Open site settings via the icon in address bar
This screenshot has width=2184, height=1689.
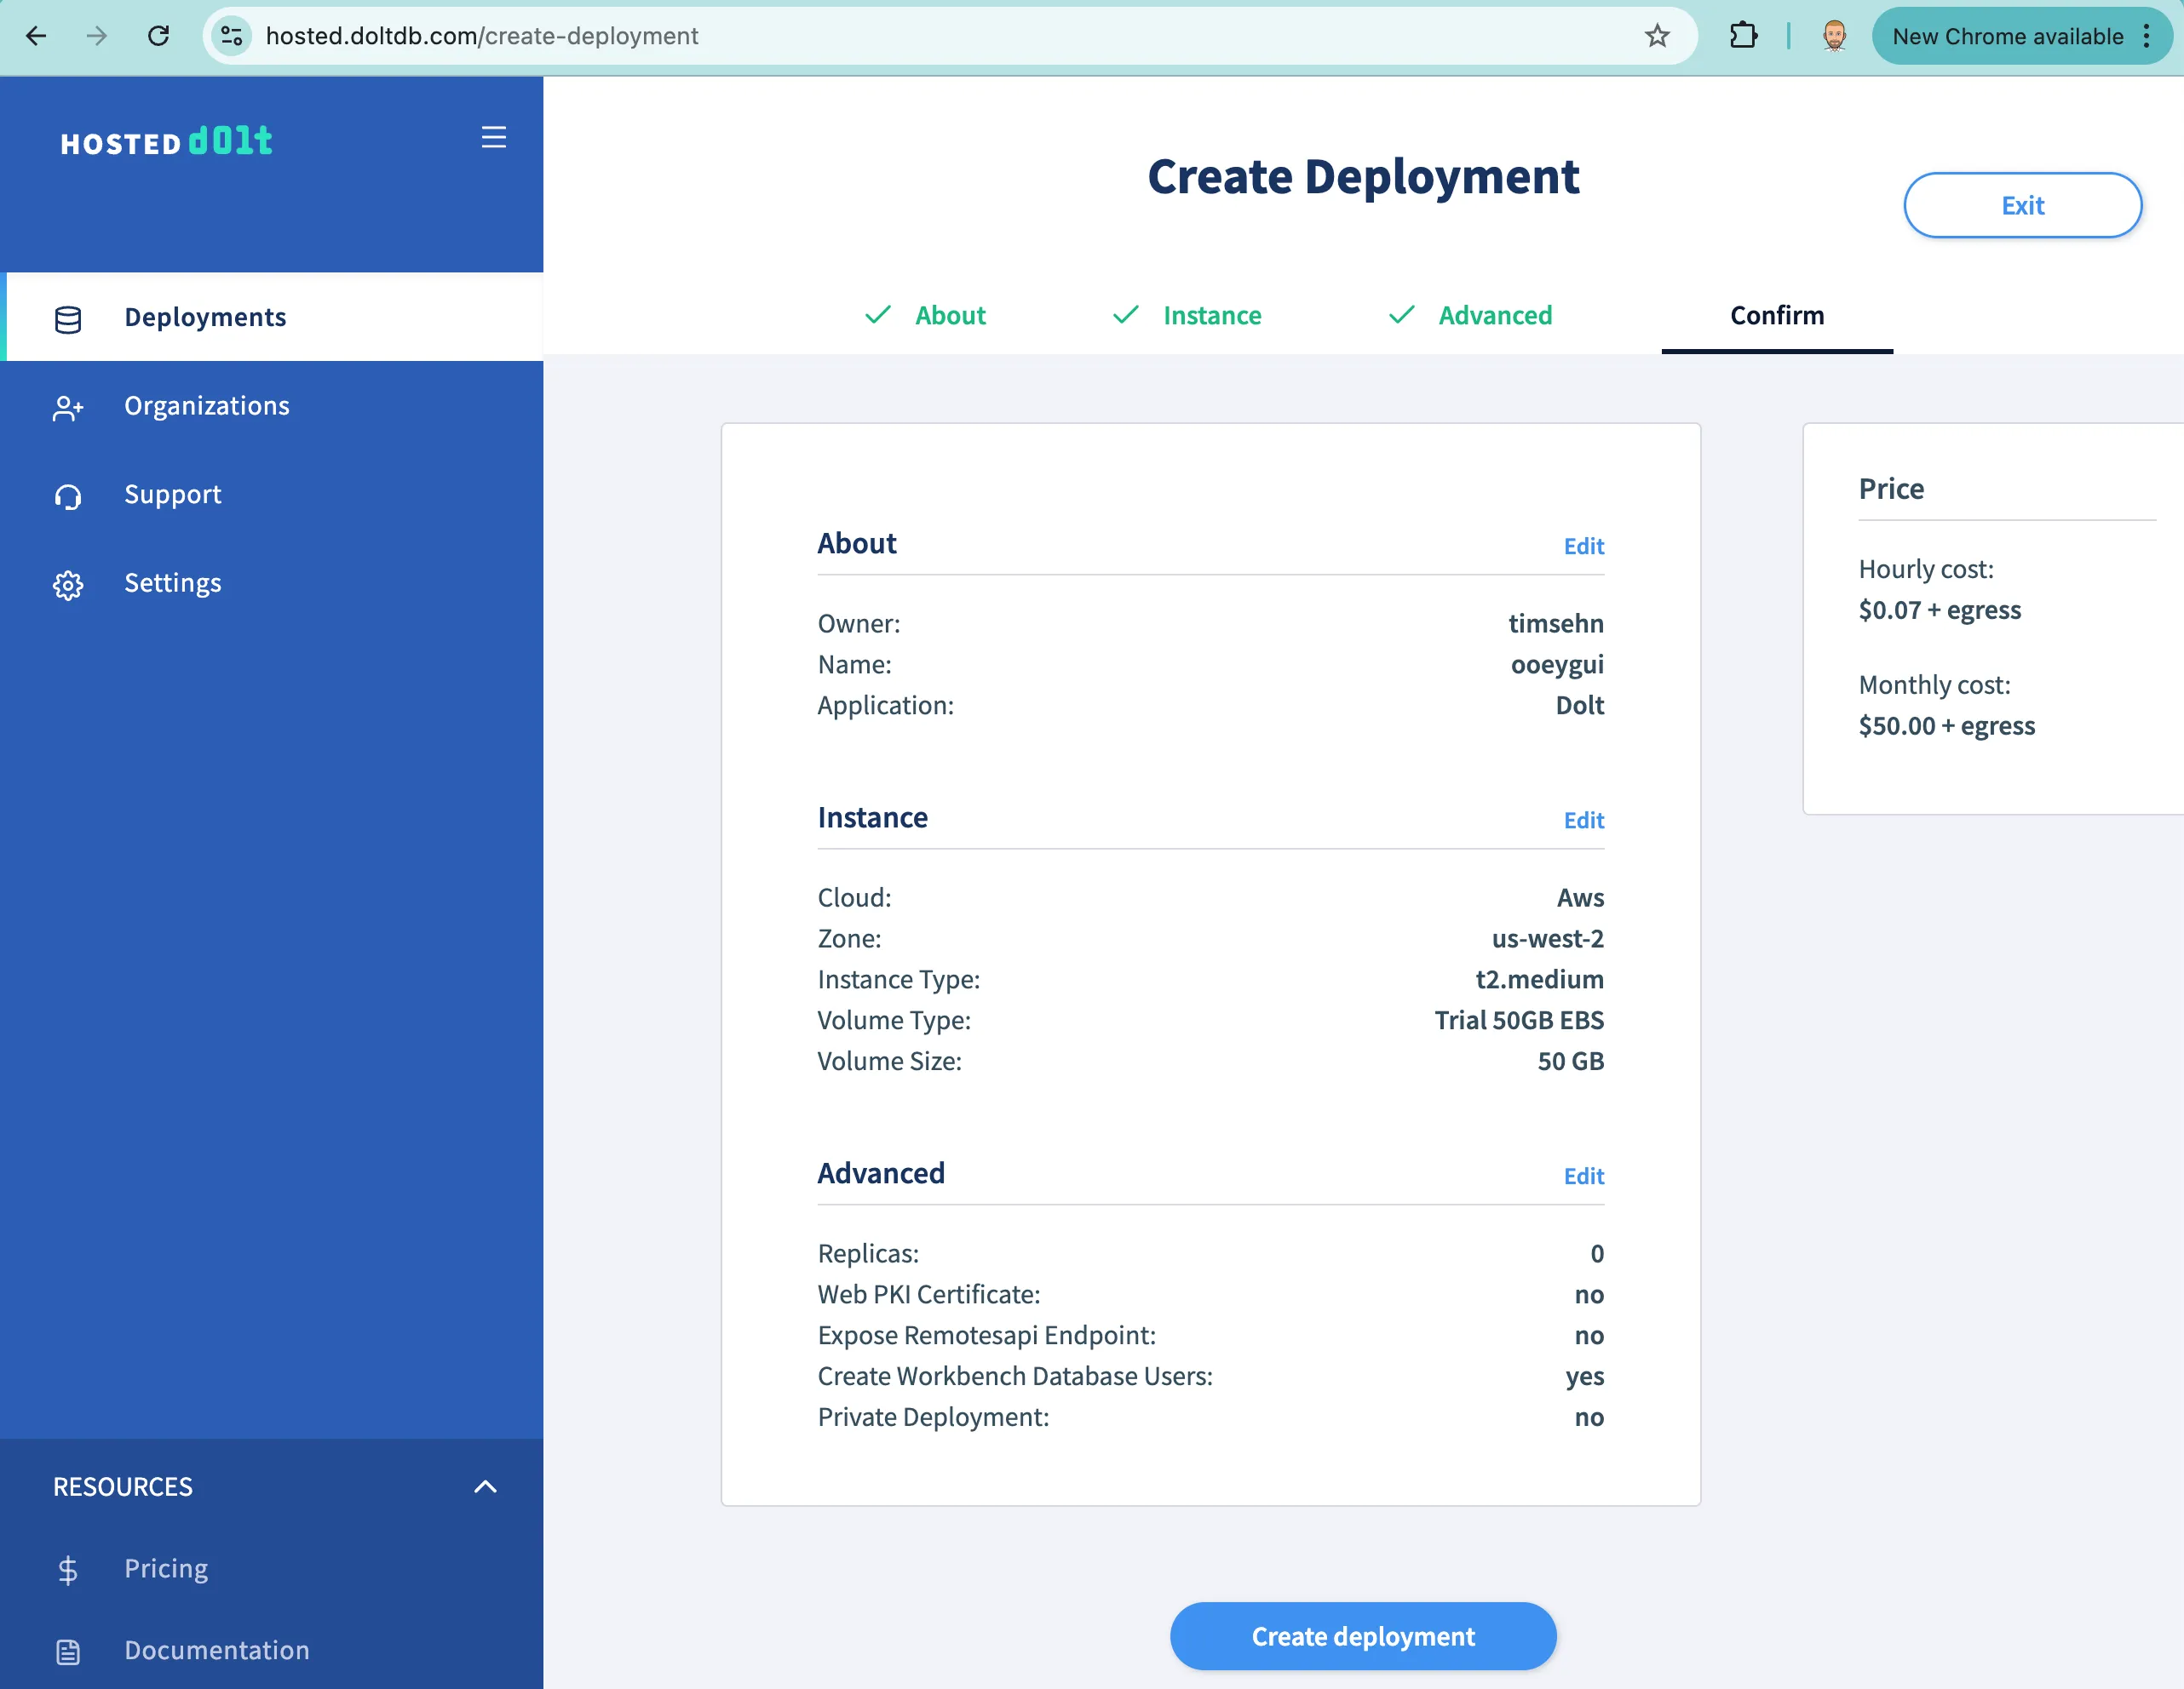[x=232, y=36]
